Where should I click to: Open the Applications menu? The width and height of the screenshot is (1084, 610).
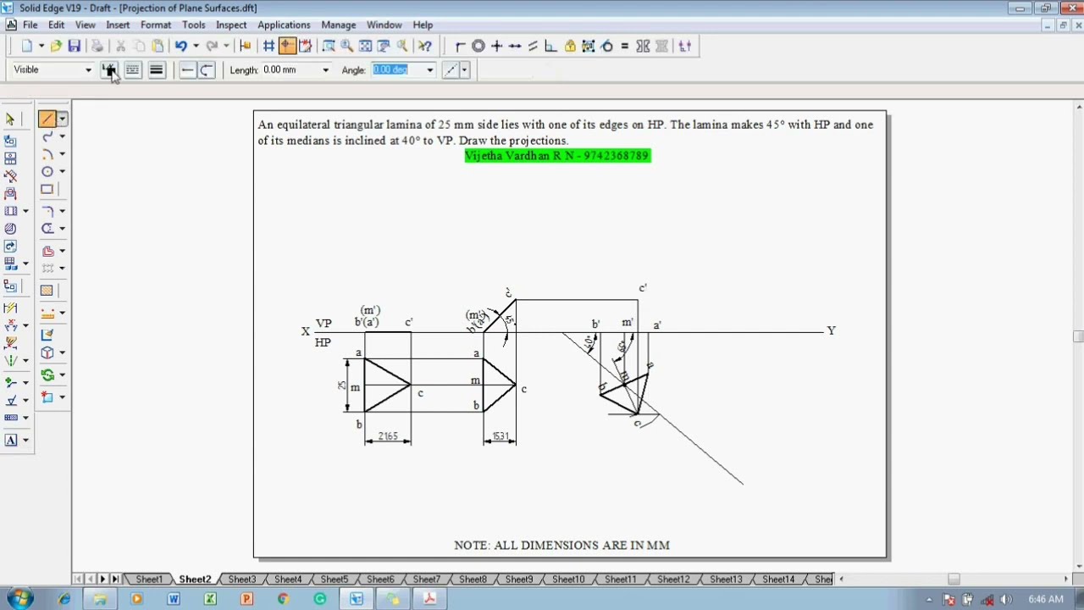point(284,25)
